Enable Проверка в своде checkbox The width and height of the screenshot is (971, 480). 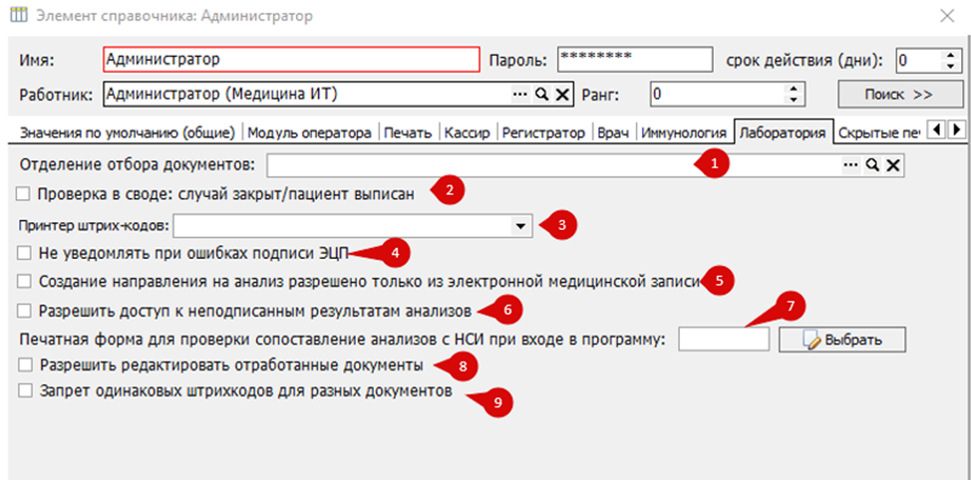(x=25, y=193)
